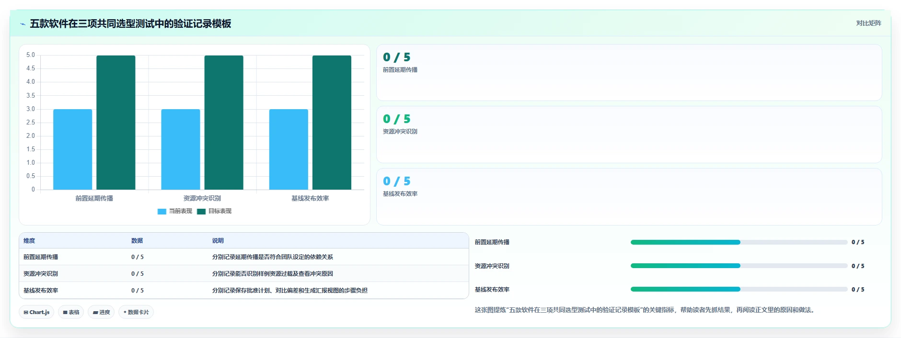This screenshot has width=901, height=338.
Task: Click the 资源冲突识别 x-axis label of the chart
Action: click(202, 198)
